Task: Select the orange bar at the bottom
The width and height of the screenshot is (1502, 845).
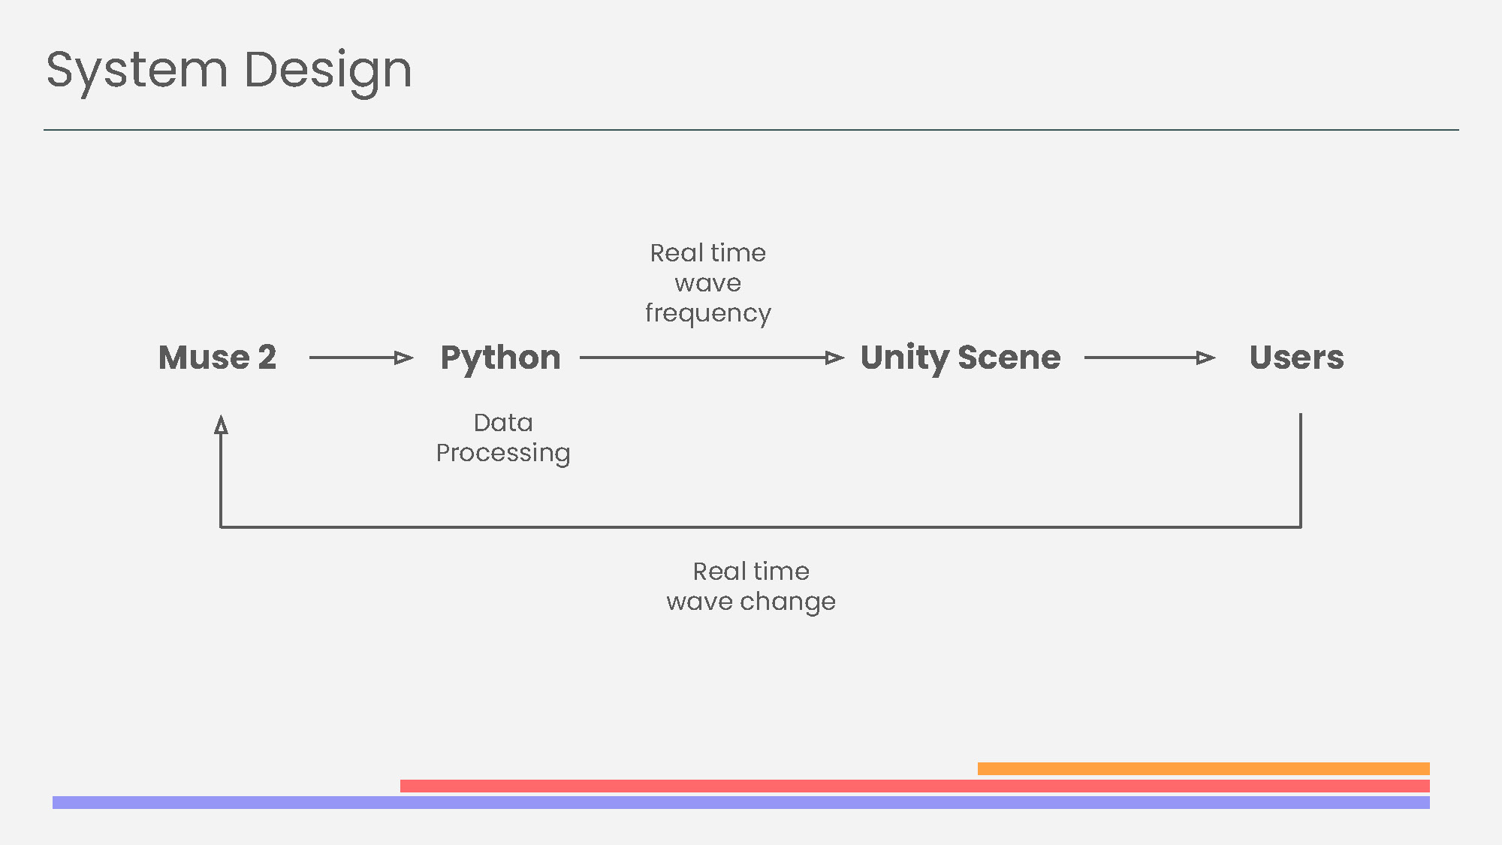Action: [x=1203, y=768]
